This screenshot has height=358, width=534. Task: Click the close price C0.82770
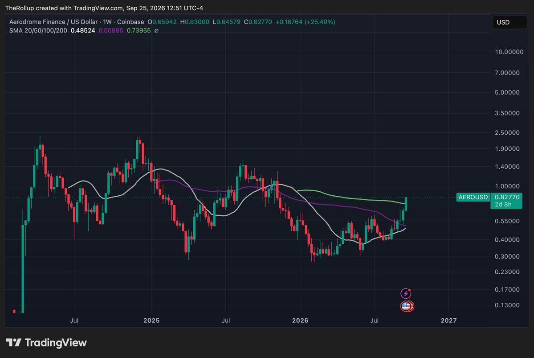click(x=258, y=22)
